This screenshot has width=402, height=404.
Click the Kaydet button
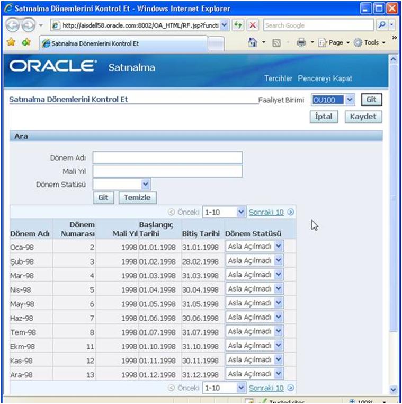tap(363, 117)
